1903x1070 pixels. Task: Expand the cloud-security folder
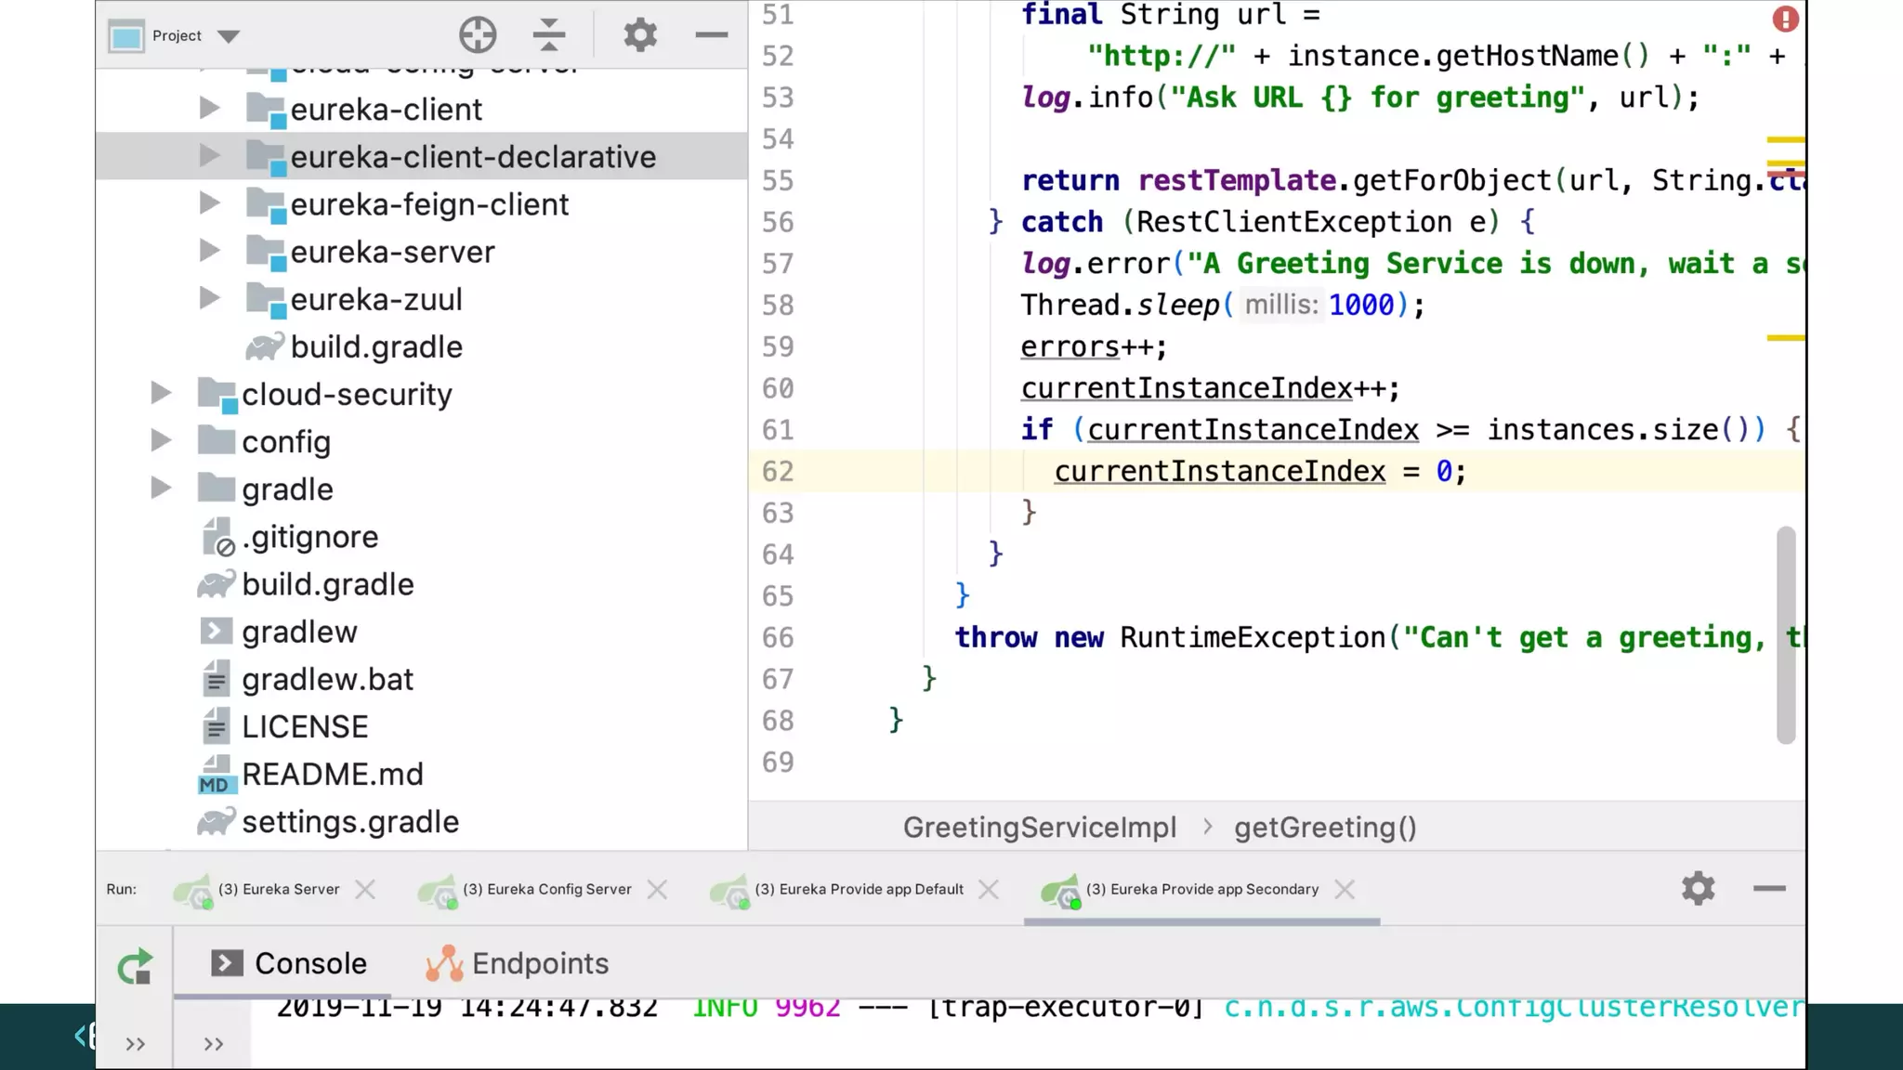coord(162,393)
